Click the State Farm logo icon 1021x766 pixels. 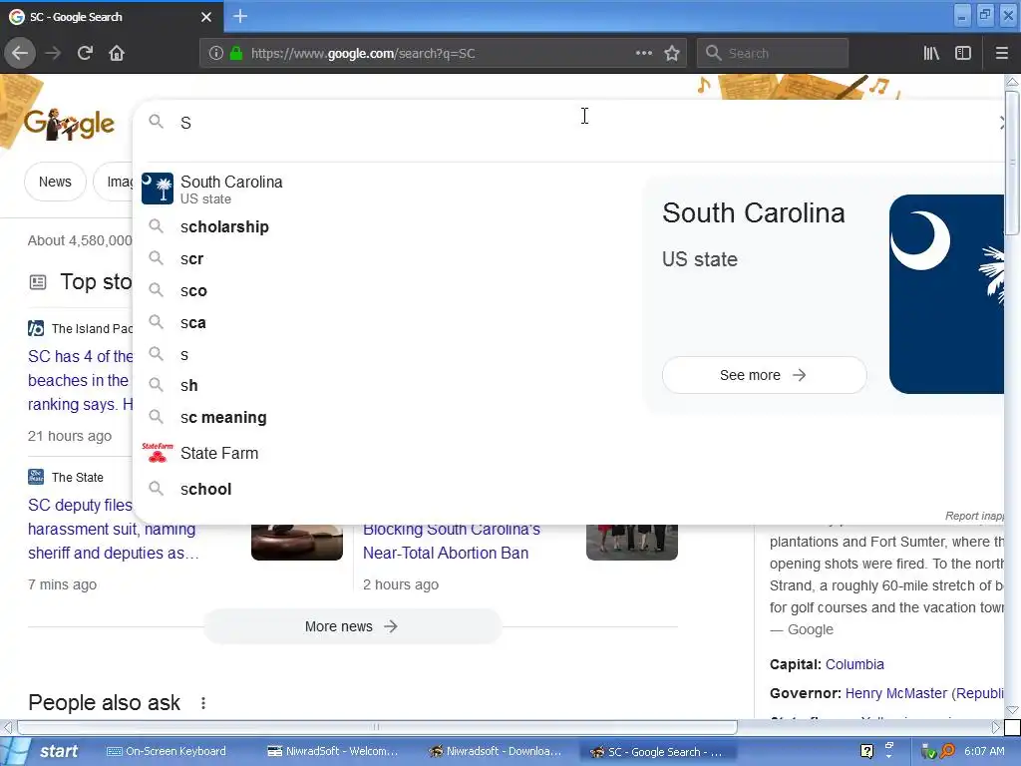(157, 453)
